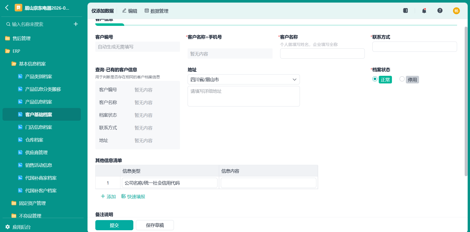Click the 客户名称+手机号 field 暂无内容

230,53
